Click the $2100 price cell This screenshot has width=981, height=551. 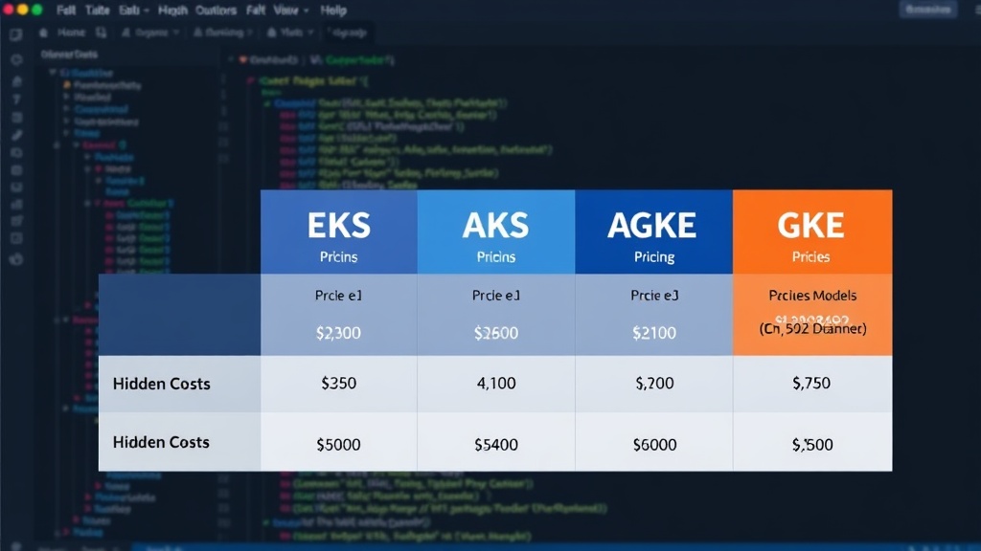click(653, 315)
